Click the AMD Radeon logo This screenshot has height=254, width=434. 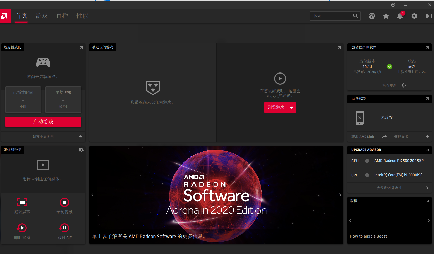5,16
